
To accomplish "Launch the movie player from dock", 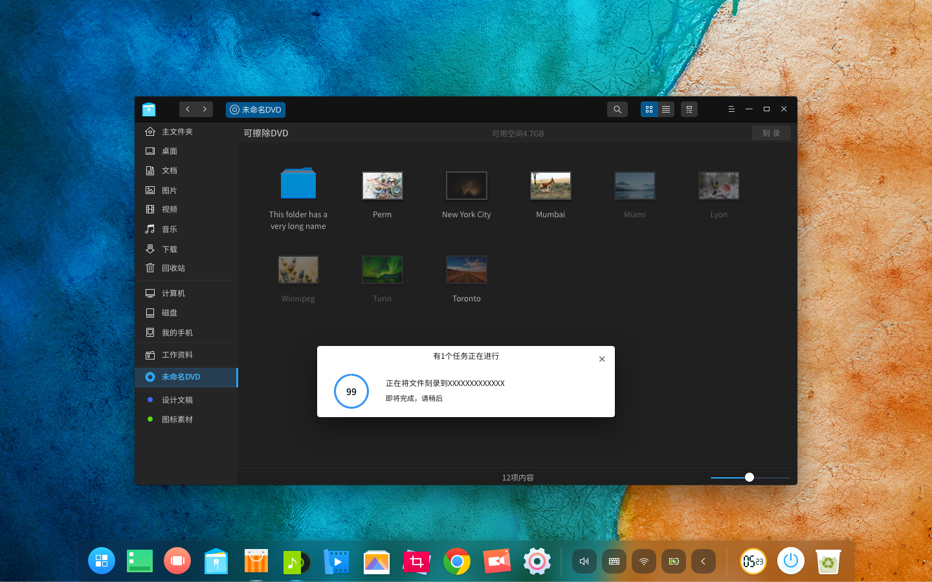I will pyautogui.click(x=336, y=561).
